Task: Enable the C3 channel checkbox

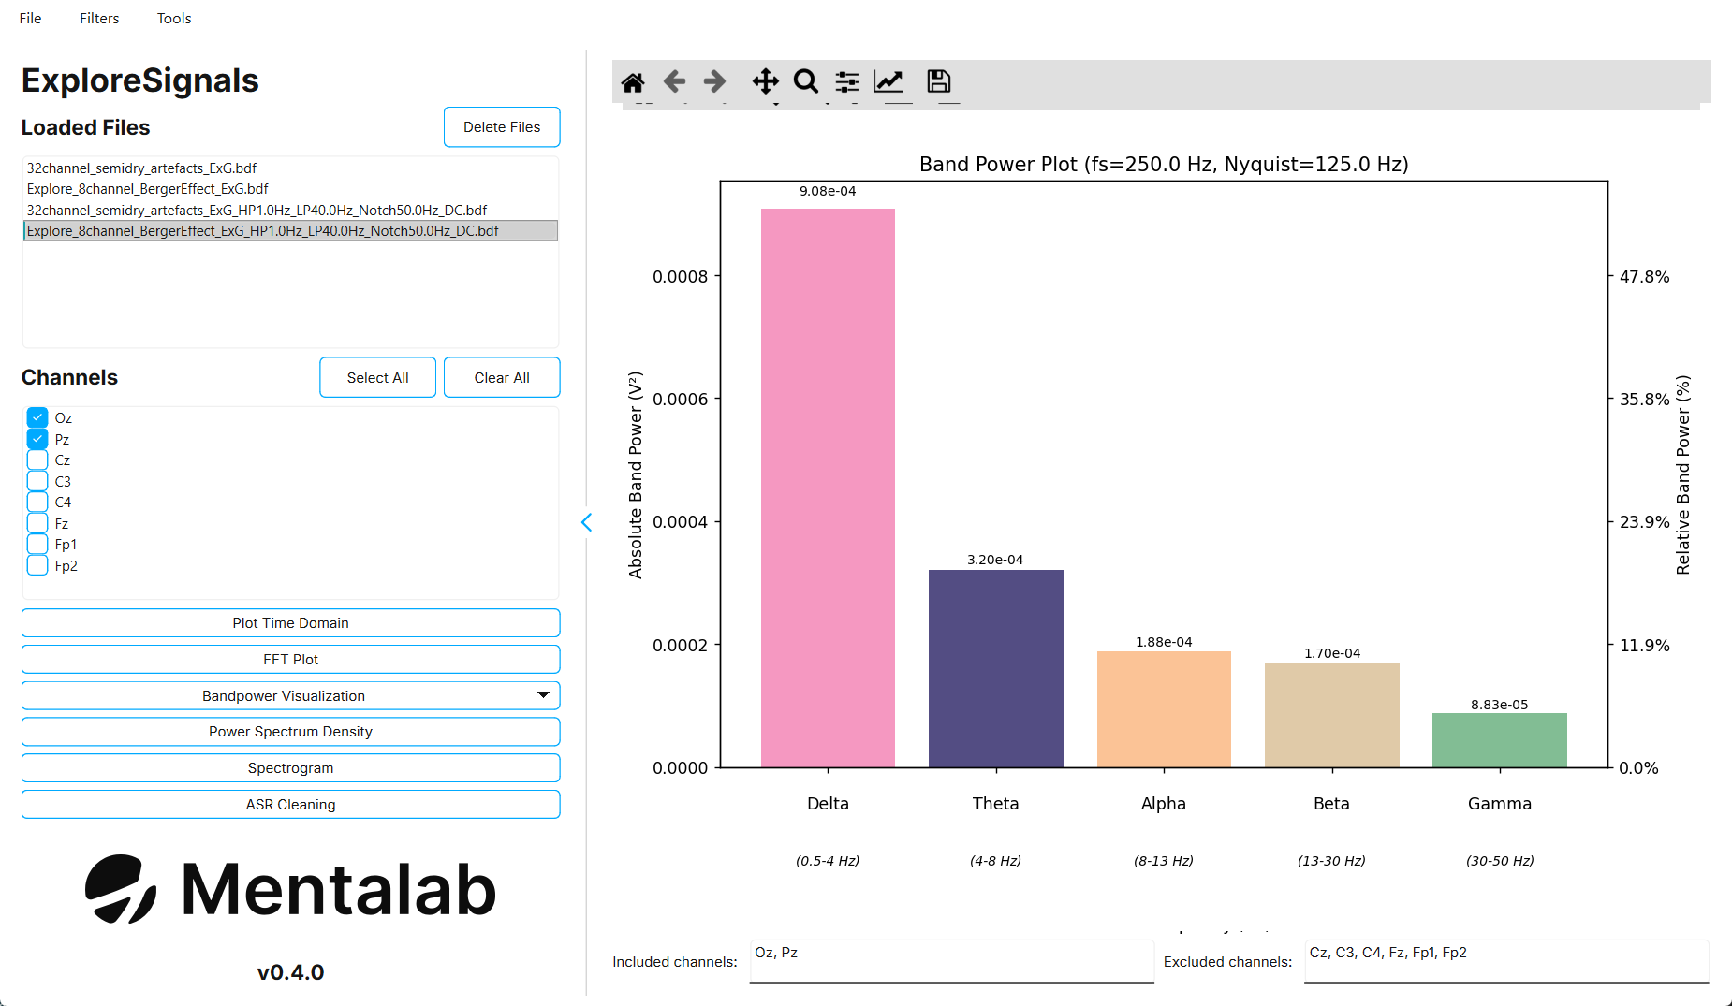Action: [37, 481]
